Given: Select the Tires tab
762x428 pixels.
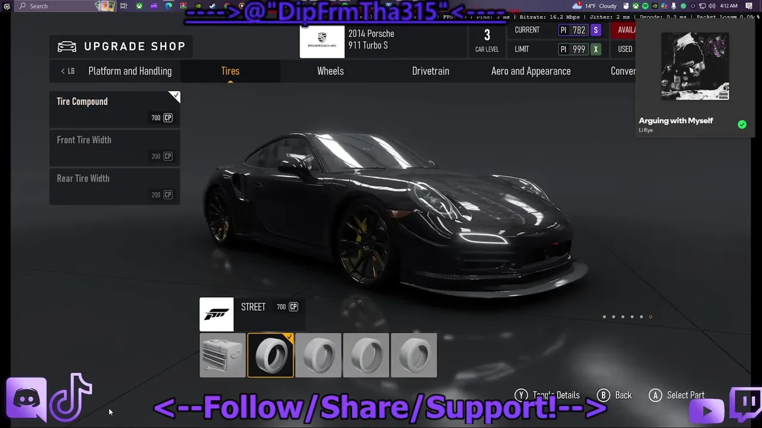Looking at the screenshot, I should tap(230, 71).
